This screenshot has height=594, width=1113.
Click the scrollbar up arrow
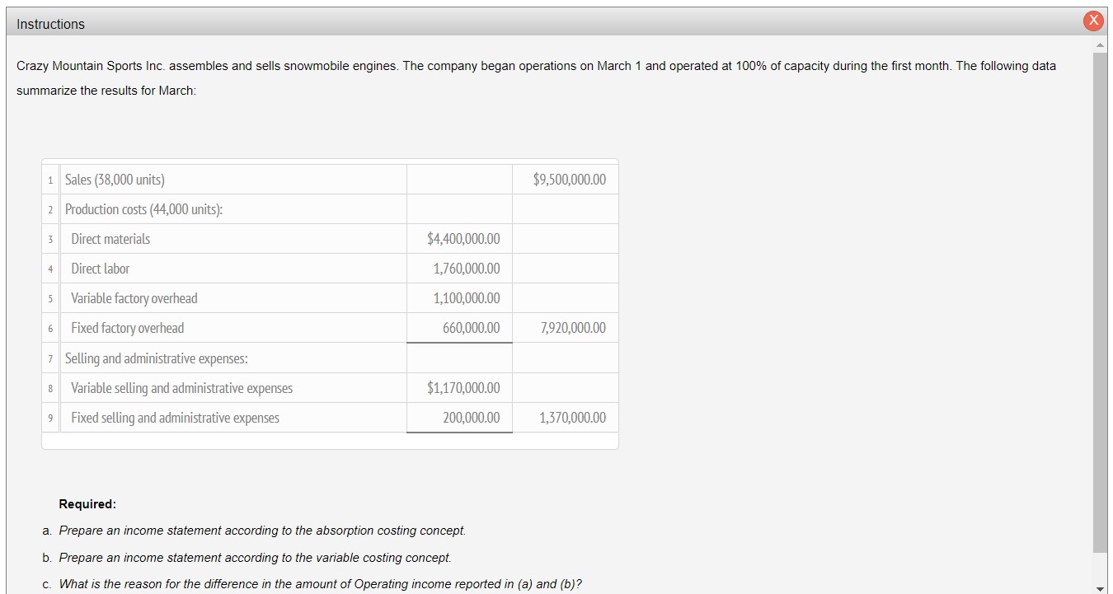coord(1101,44)
